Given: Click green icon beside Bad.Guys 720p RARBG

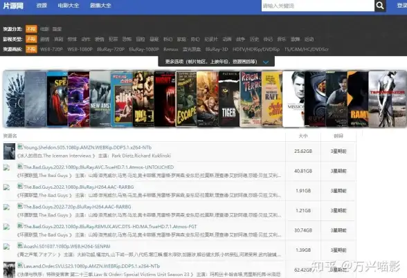Looking at the screenshot, I should click(x=20, y=206).
